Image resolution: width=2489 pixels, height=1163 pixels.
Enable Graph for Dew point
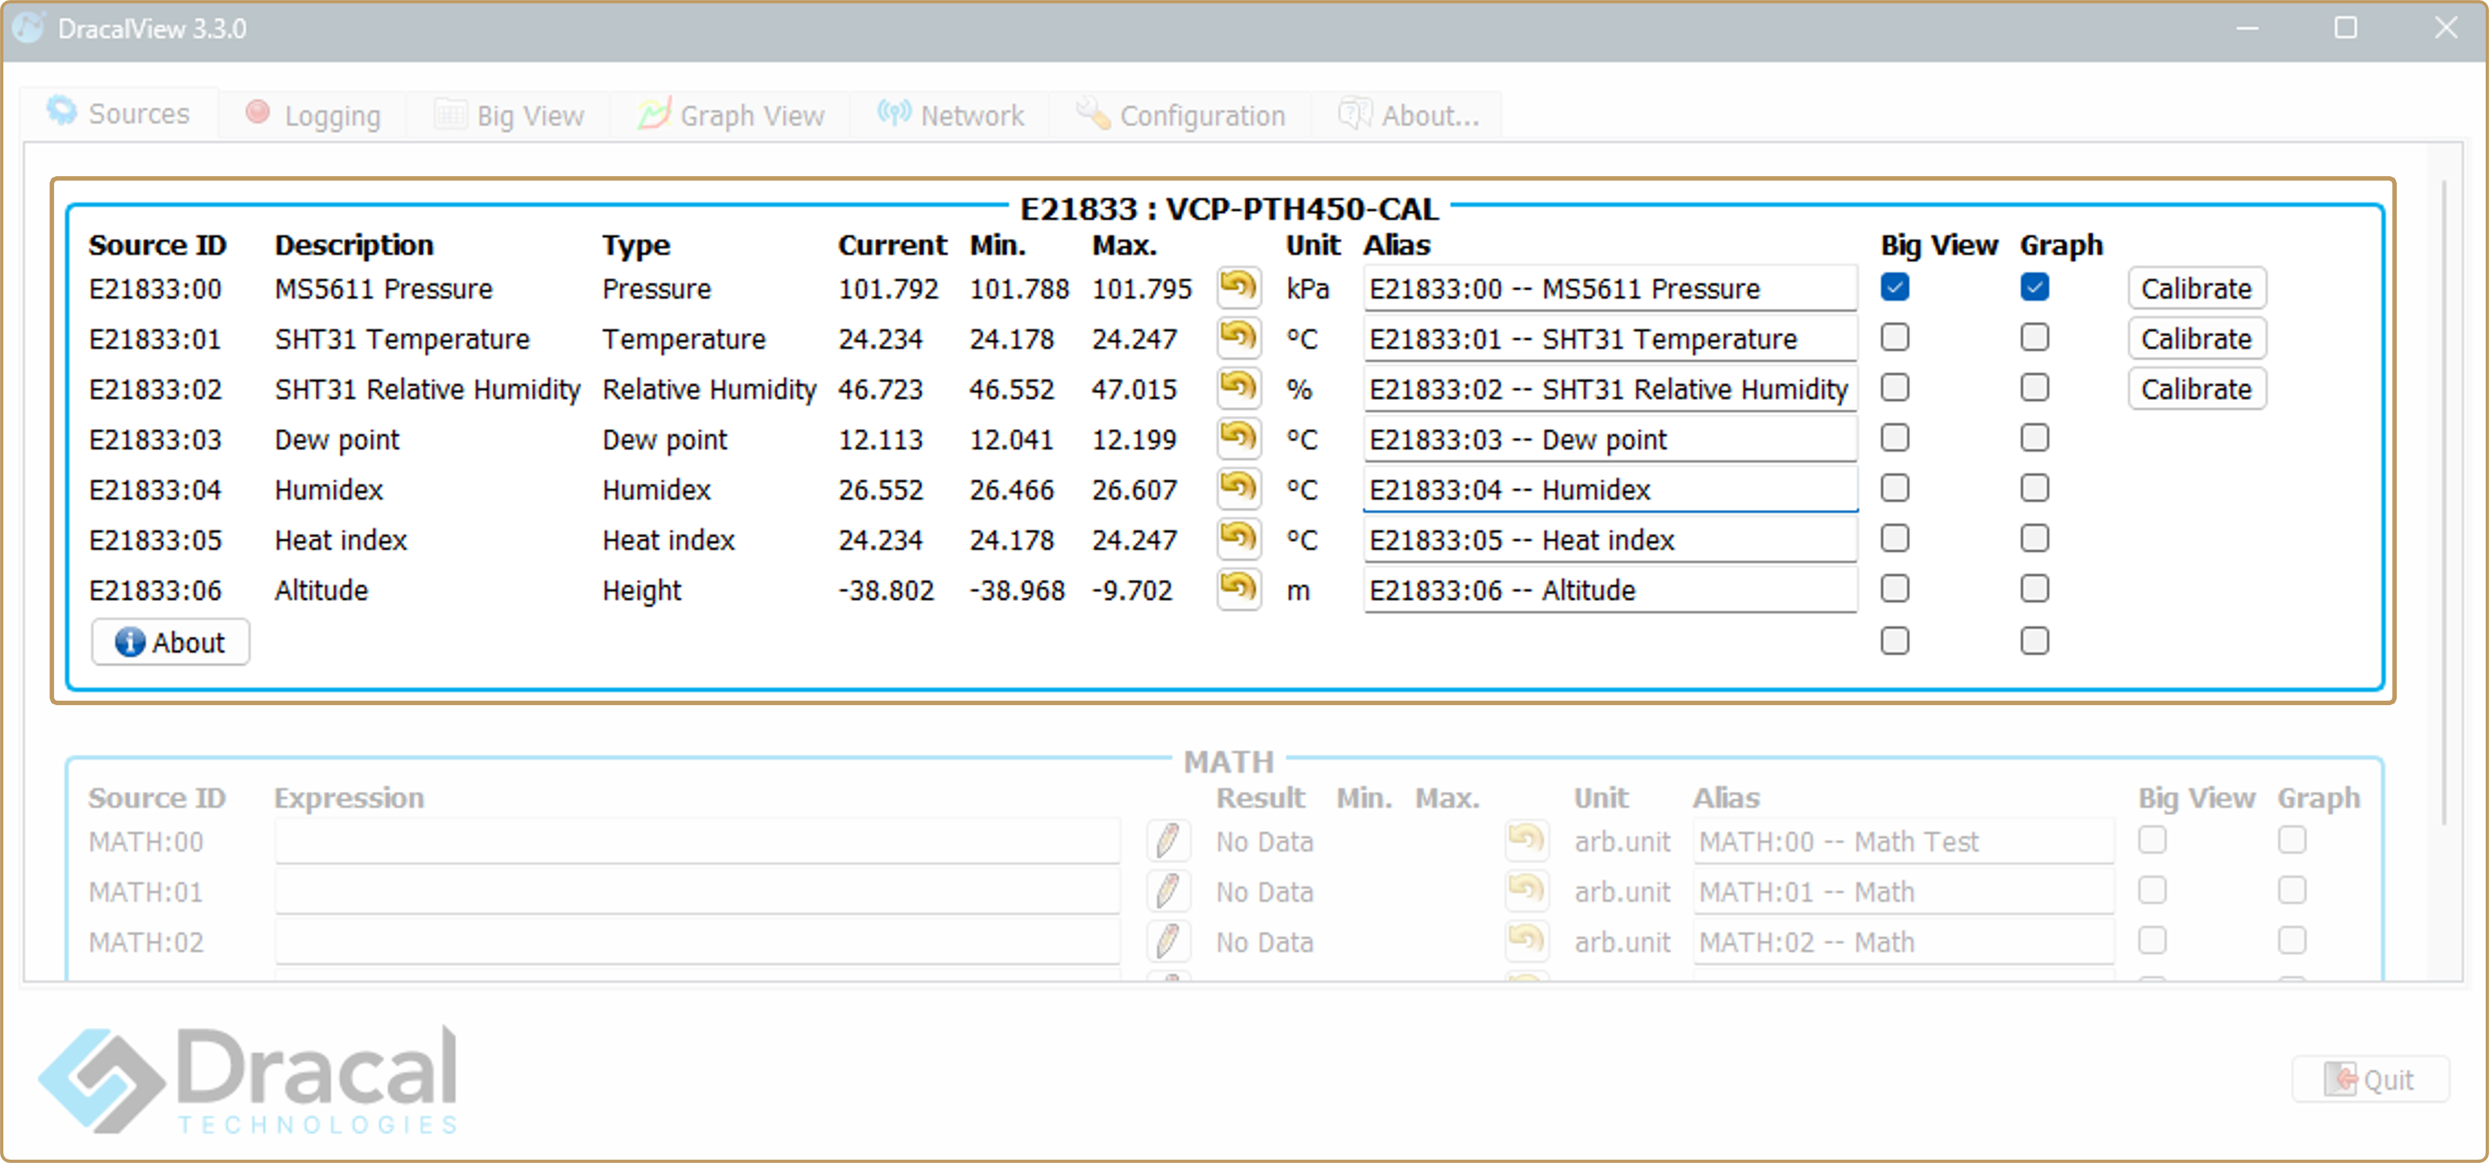coord(2034,438)
